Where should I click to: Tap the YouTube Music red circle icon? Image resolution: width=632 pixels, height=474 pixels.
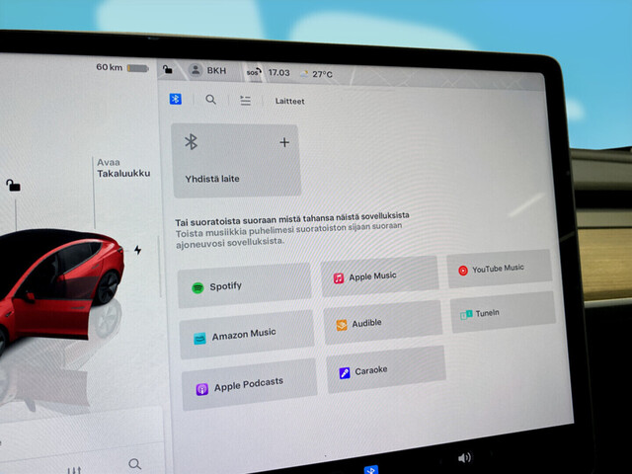click(x=463, y=271)
